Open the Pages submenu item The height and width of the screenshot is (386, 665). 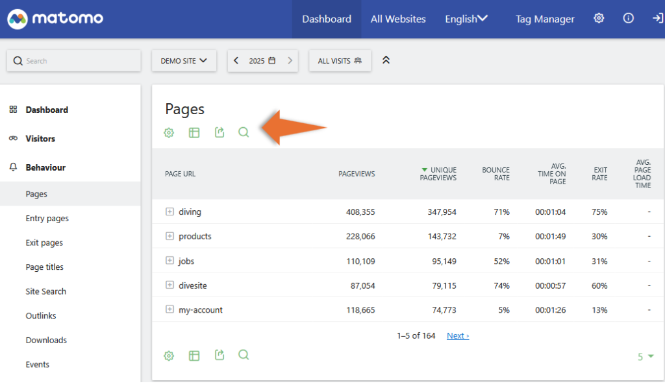click(x=70, y=193)
